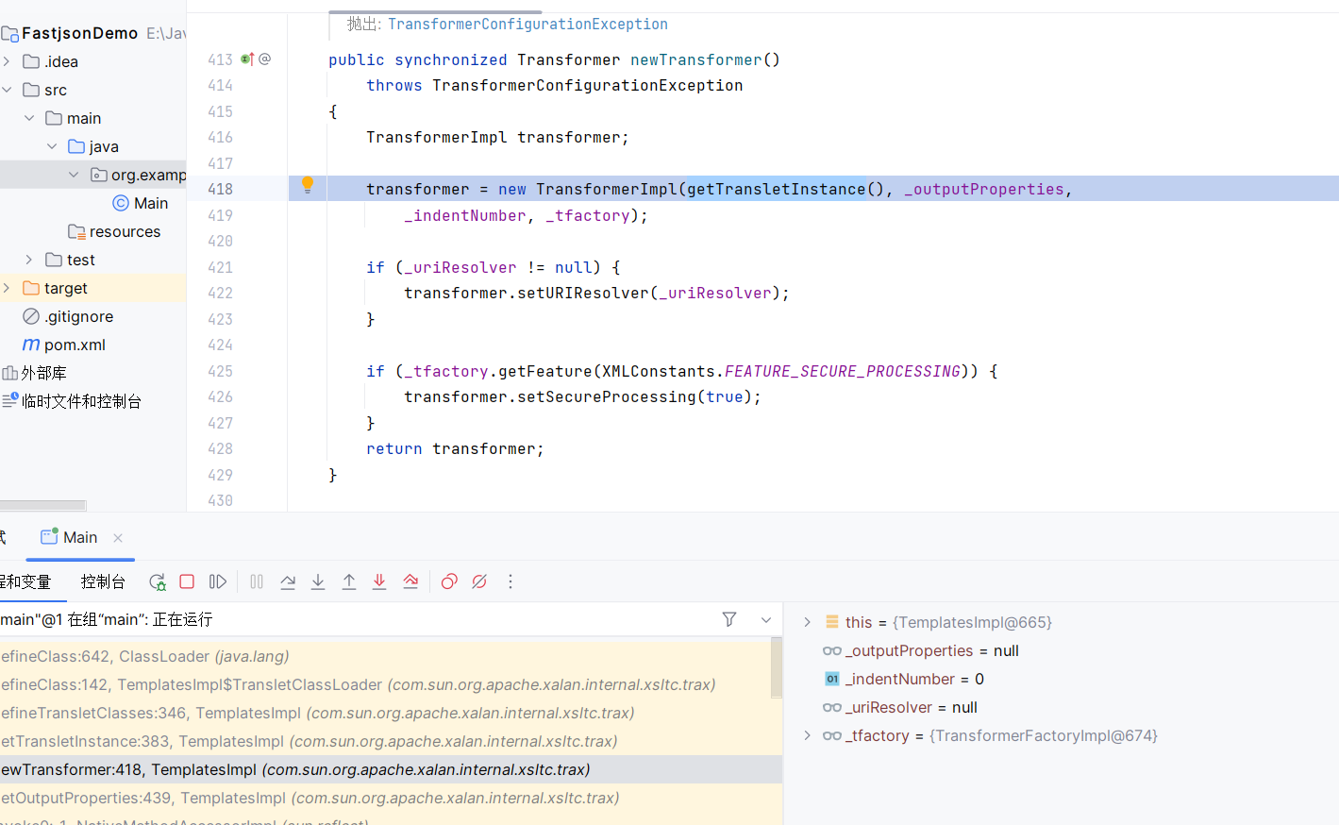Select the _indentNumber = 0 variable

pyautogui.click(x=904, y=679)
